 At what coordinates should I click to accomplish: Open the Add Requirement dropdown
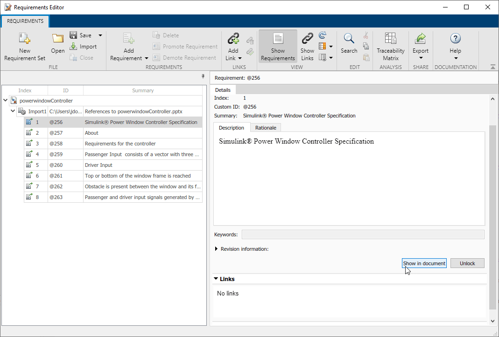click(x=146, y=58)
